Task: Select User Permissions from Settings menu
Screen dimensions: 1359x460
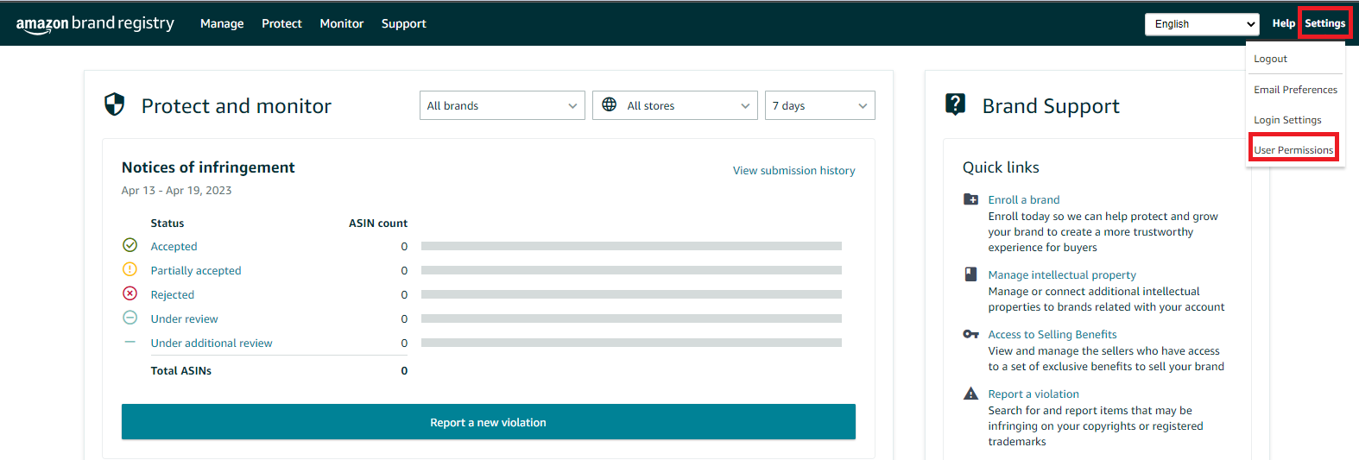Action: 1293,150
